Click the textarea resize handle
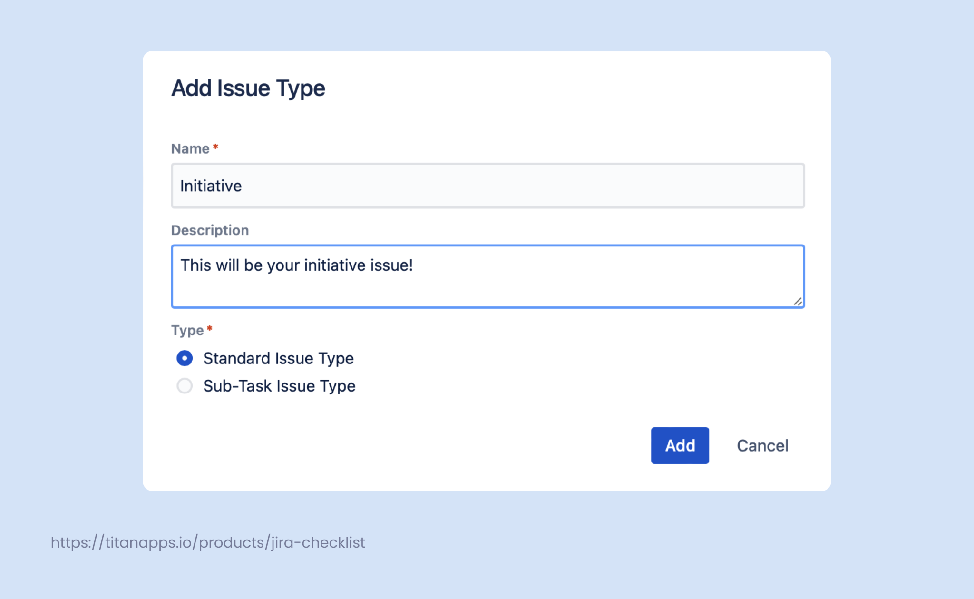Image resolution: width=974 pixels, height=599 pixels. (799, 301)
